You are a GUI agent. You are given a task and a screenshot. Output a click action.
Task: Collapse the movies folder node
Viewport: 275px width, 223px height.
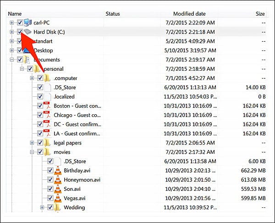tap(32, 152)
